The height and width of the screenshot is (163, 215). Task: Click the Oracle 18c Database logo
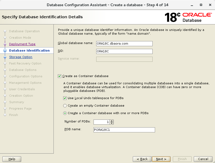click(x=188, y=17)
